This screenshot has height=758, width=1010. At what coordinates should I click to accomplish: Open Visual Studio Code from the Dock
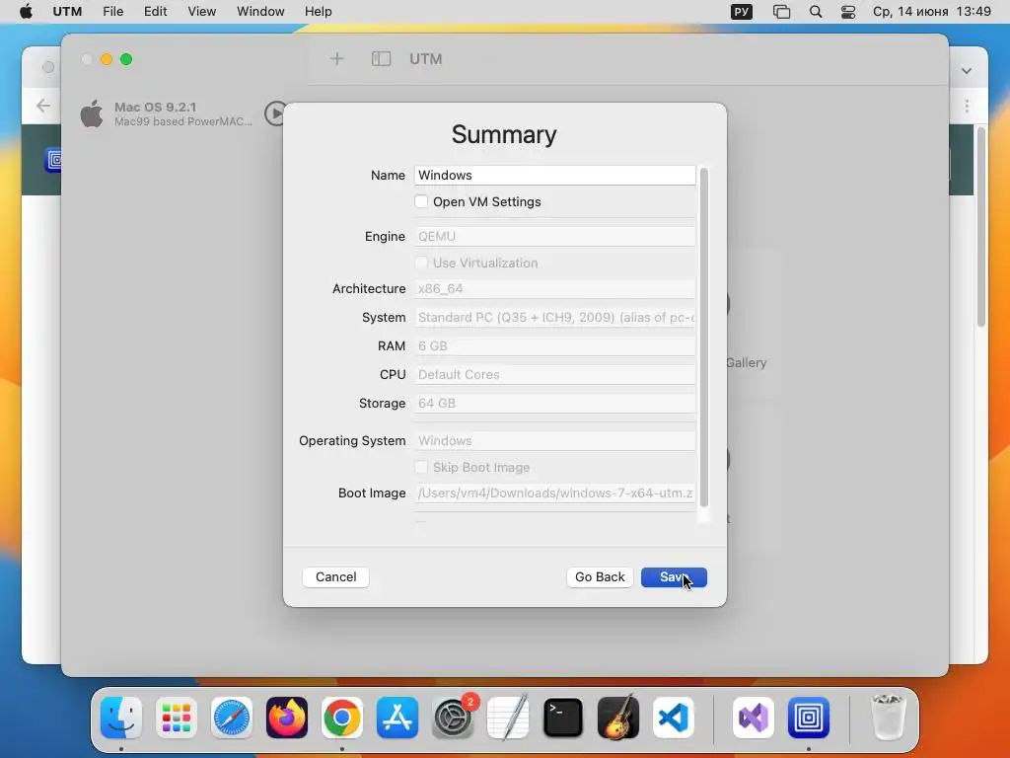(674, 718)
